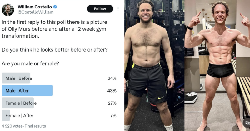Click the blue verified badge

coord(55,7)
